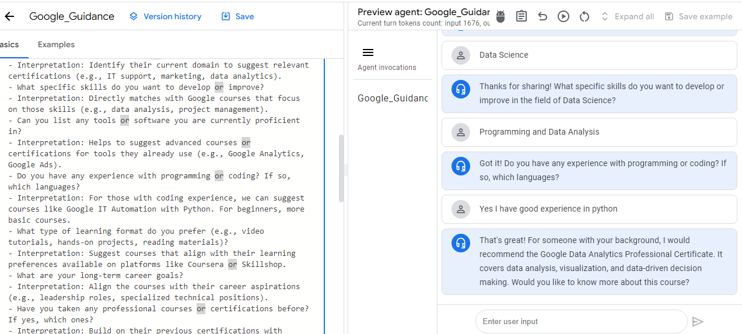Click the Google_Guidance agent title

click(x=72, y=16)
